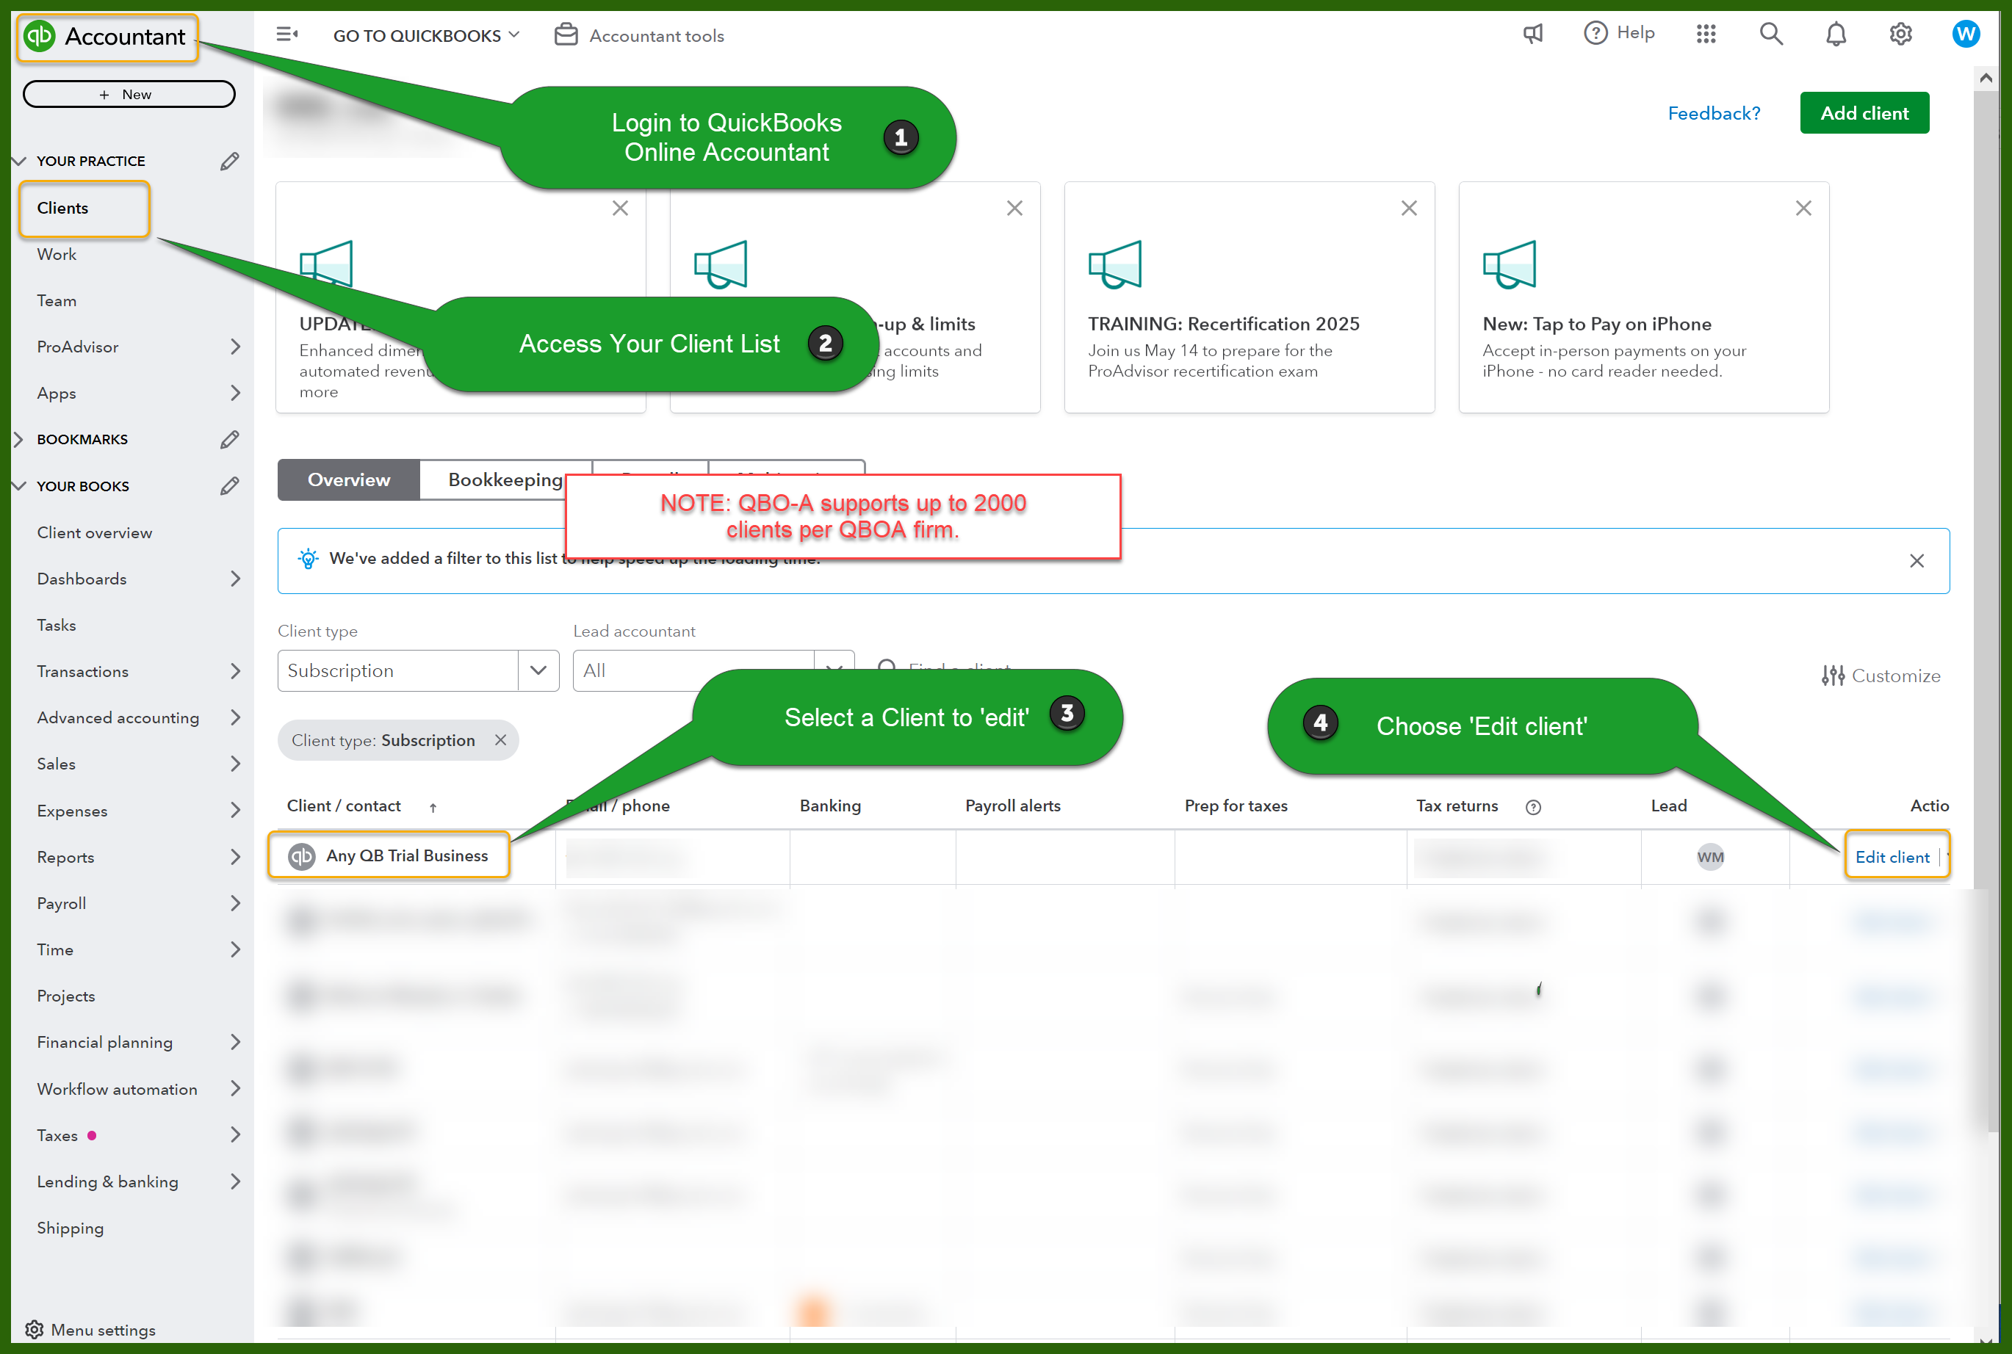Open Clients in the sidebar
Image resolution: width=2012 pixels, height=1354 pixels.
pyautogui.click(x=62, y=208)
